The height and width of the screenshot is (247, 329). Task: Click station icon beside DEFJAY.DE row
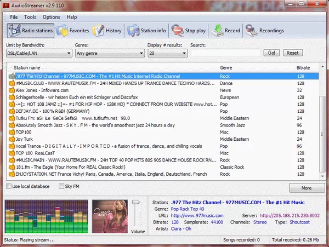[x=12, y=111]
